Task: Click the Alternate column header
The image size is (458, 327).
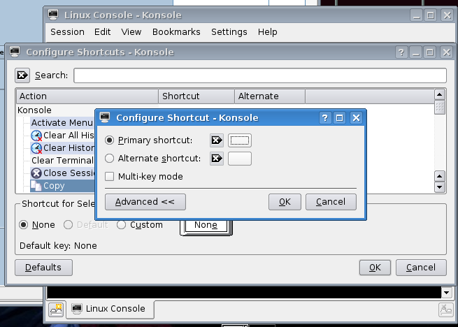Action: tap(270, 96)
